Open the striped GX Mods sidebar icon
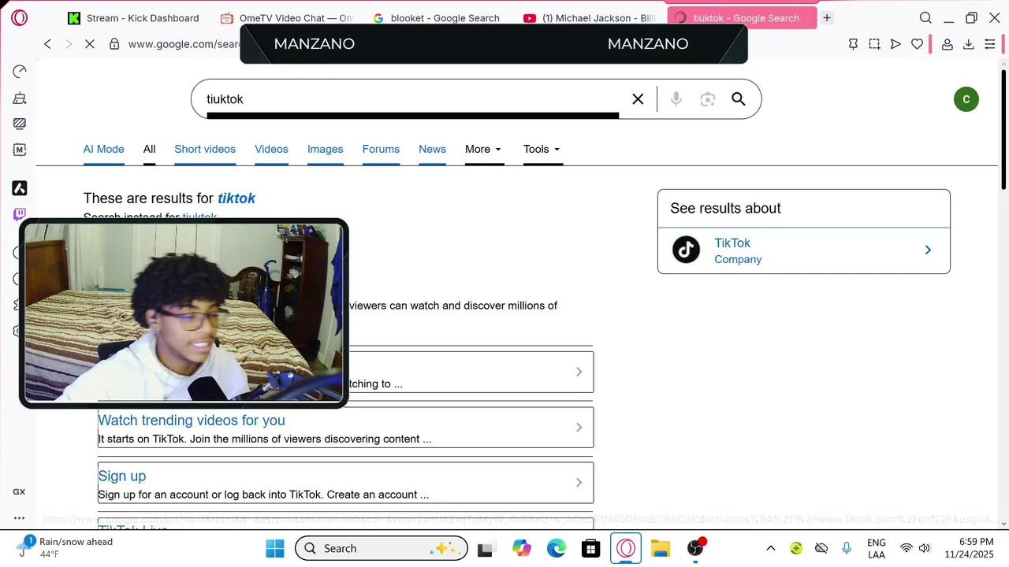 (x=20, y=124)
